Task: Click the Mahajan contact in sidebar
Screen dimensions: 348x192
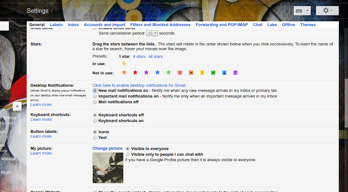Action: pos(8,159)
